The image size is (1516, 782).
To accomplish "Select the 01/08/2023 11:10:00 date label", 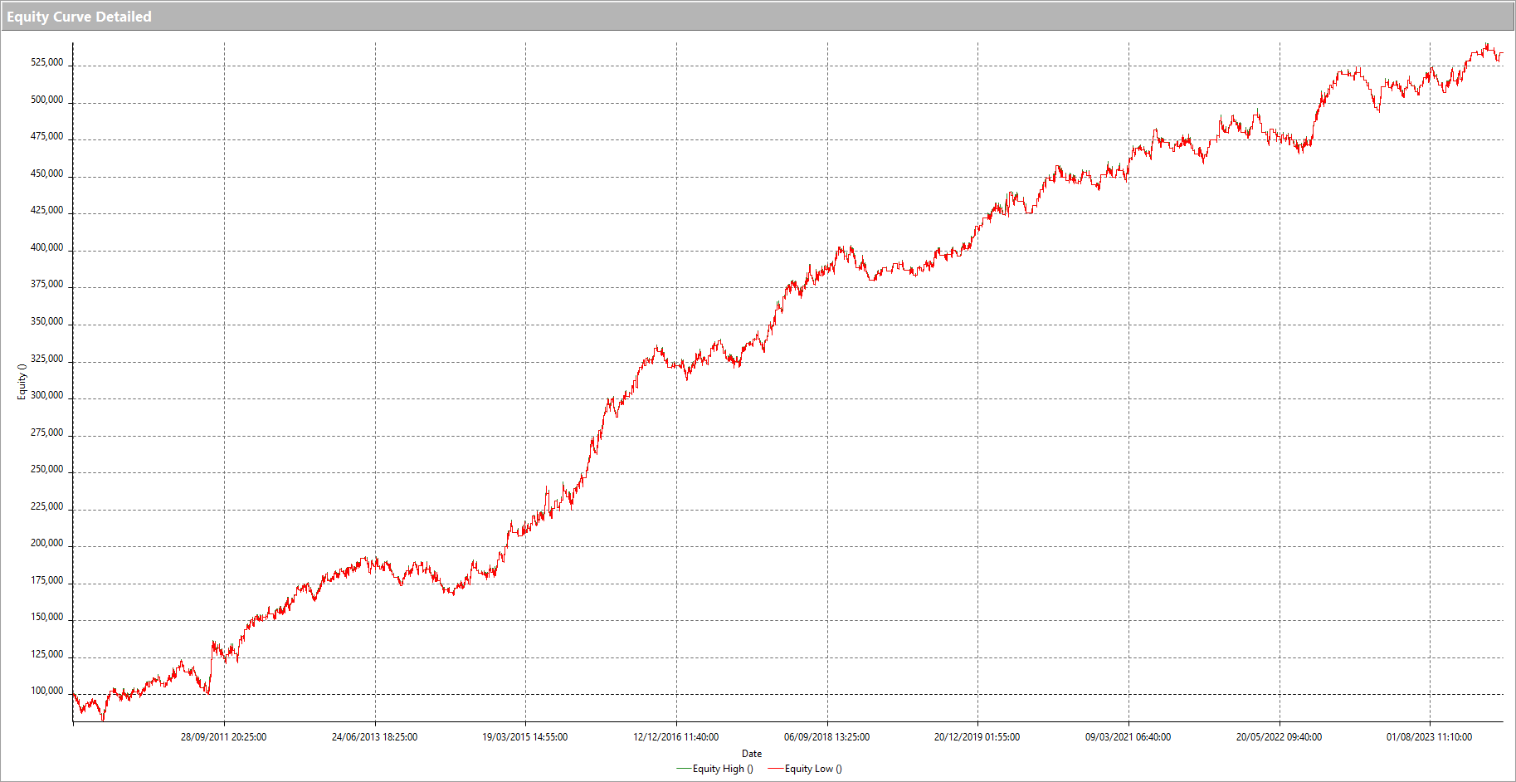I will click(x=1429, y=737).
